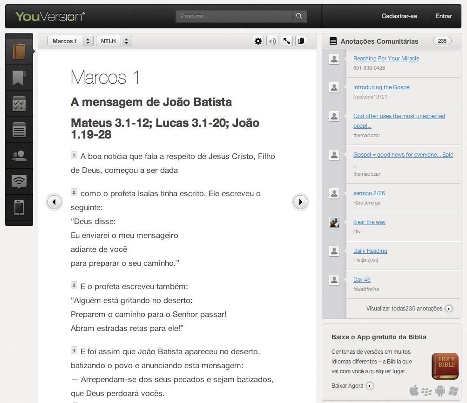Open the Bible reader sidebar icon

coord(19,52)
